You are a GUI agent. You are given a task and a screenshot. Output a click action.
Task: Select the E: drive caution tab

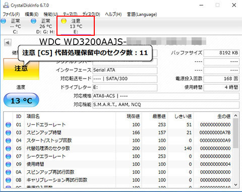click(76, 26)
